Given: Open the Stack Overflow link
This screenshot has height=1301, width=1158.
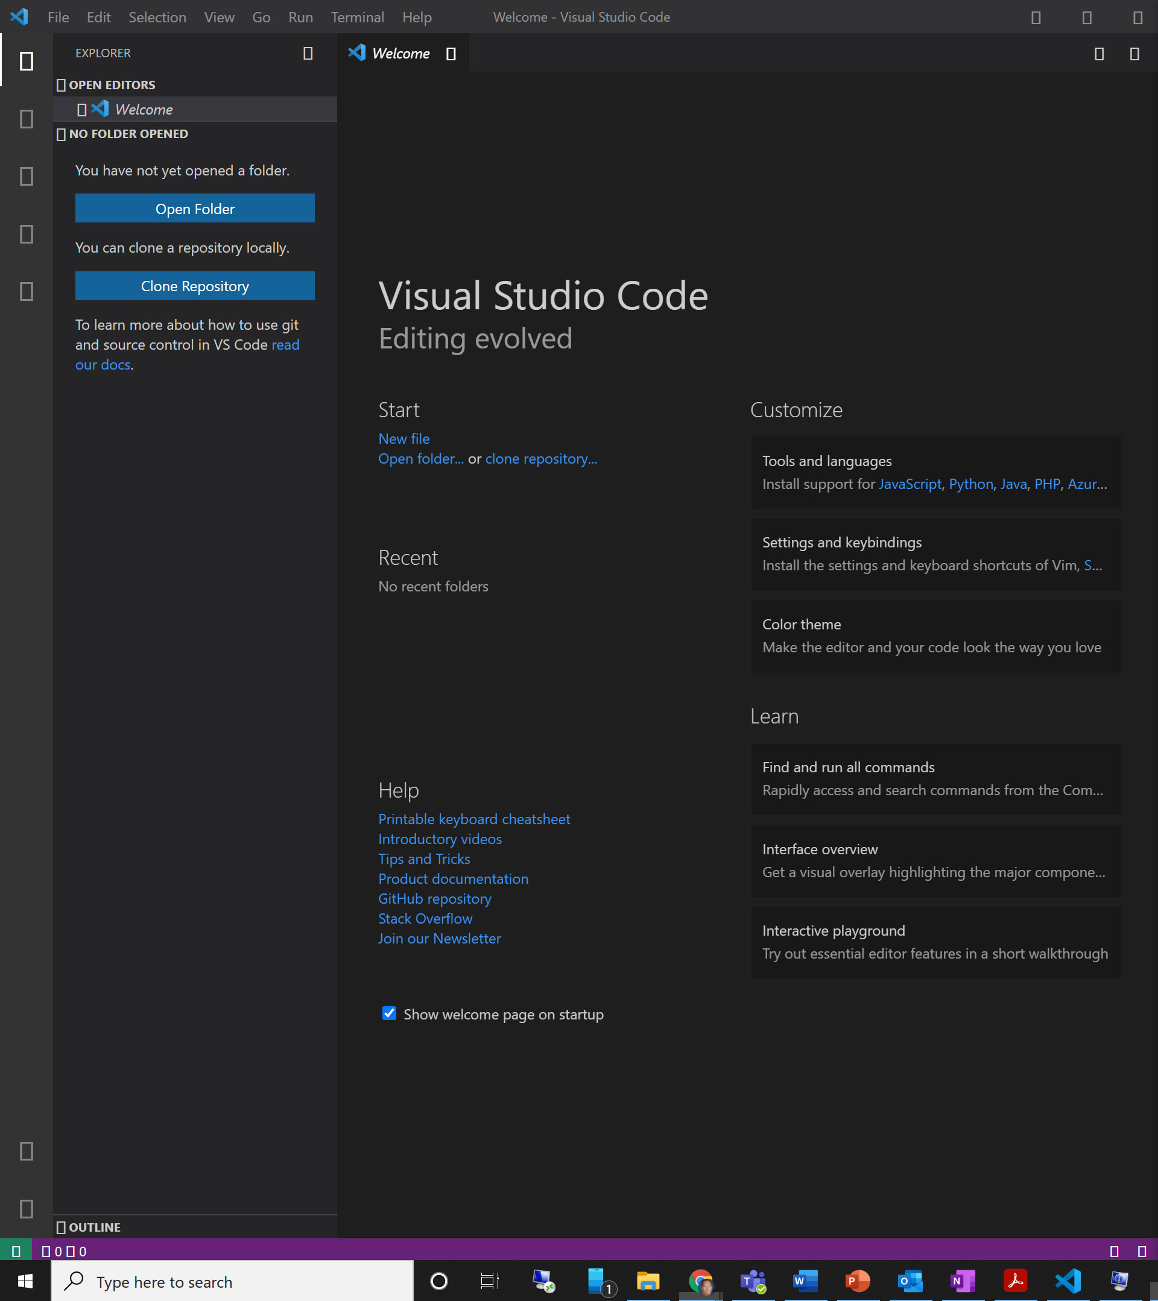Looking at the screenshot, I should point(425,918).
